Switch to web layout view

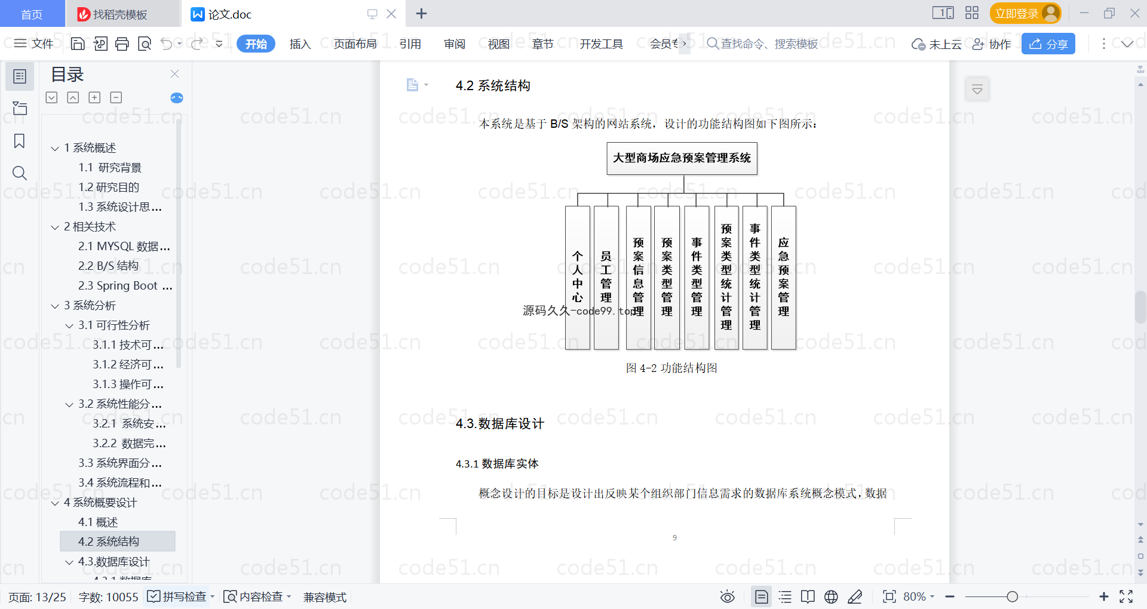pyautogui.click(x=831, y=596)
